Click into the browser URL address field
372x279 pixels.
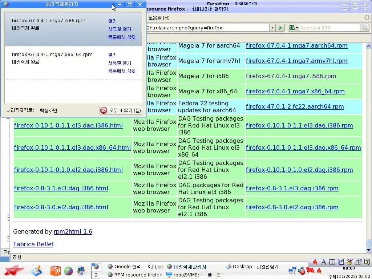(x=207, y=28)
